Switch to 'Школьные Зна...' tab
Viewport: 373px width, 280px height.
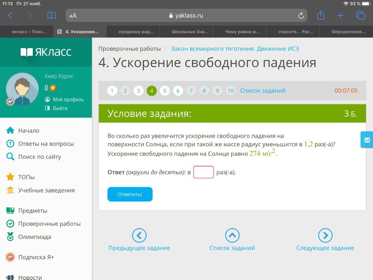(190, 32)
